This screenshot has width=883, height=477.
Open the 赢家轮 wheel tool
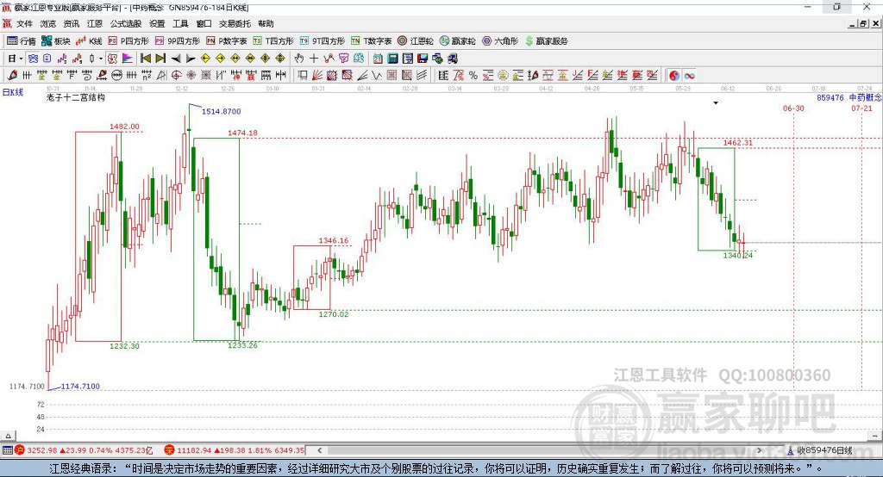point(458,41)
